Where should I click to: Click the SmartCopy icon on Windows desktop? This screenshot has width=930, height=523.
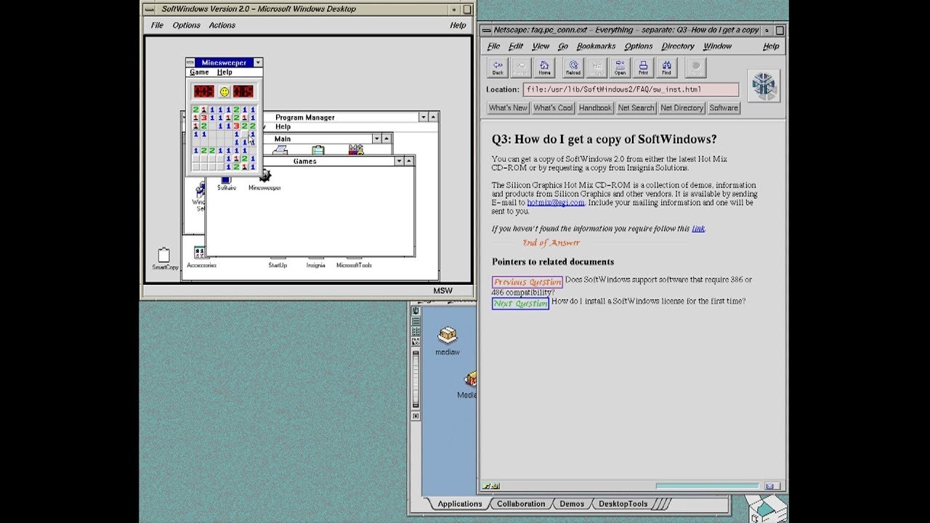click(164, 259)
